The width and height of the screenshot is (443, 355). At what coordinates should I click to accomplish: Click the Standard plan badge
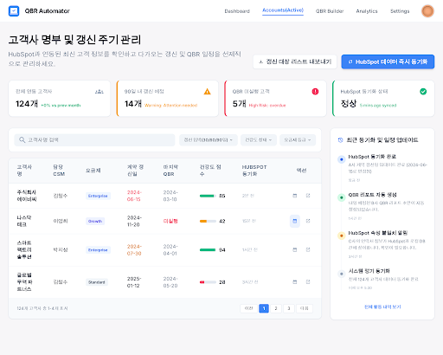click(97, 282)
